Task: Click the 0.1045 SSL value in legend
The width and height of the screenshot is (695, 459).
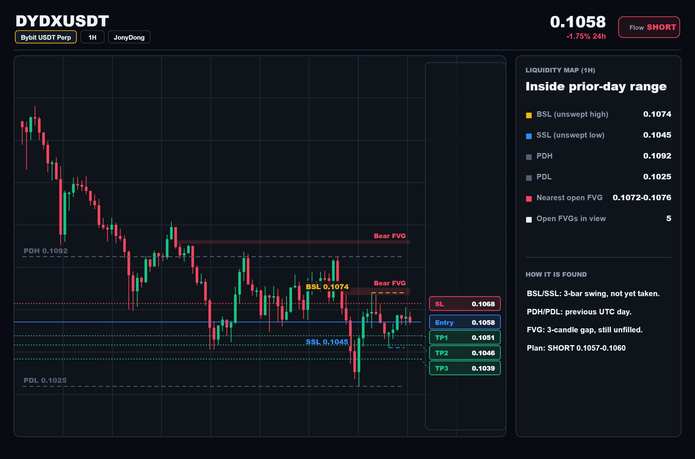Action: click(657, 135)
